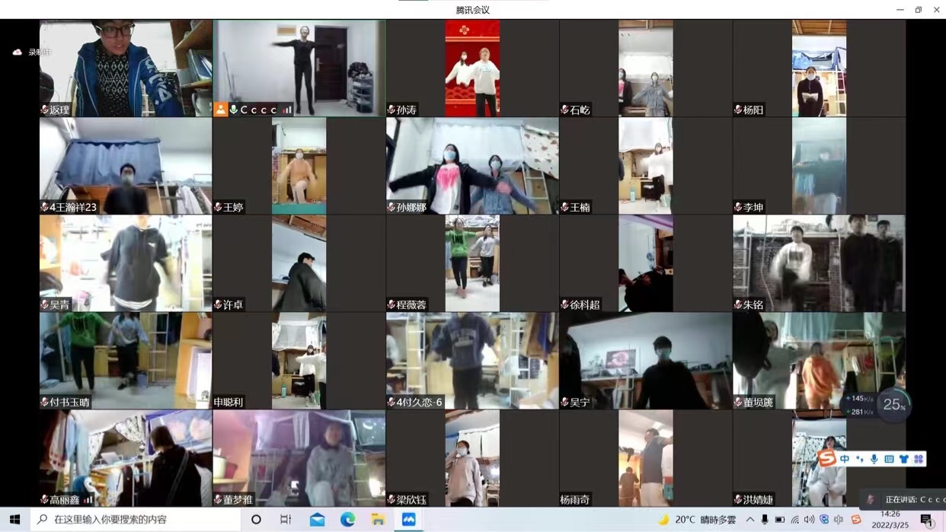Viewport: 946px width, 532px height.
Task: Toggle Sogou punctuation mode
Action: point(859,459)
